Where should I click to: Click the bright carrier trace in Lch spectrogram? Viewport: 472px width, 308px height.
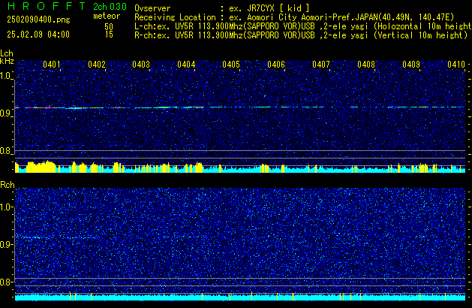tap(240, 107)
